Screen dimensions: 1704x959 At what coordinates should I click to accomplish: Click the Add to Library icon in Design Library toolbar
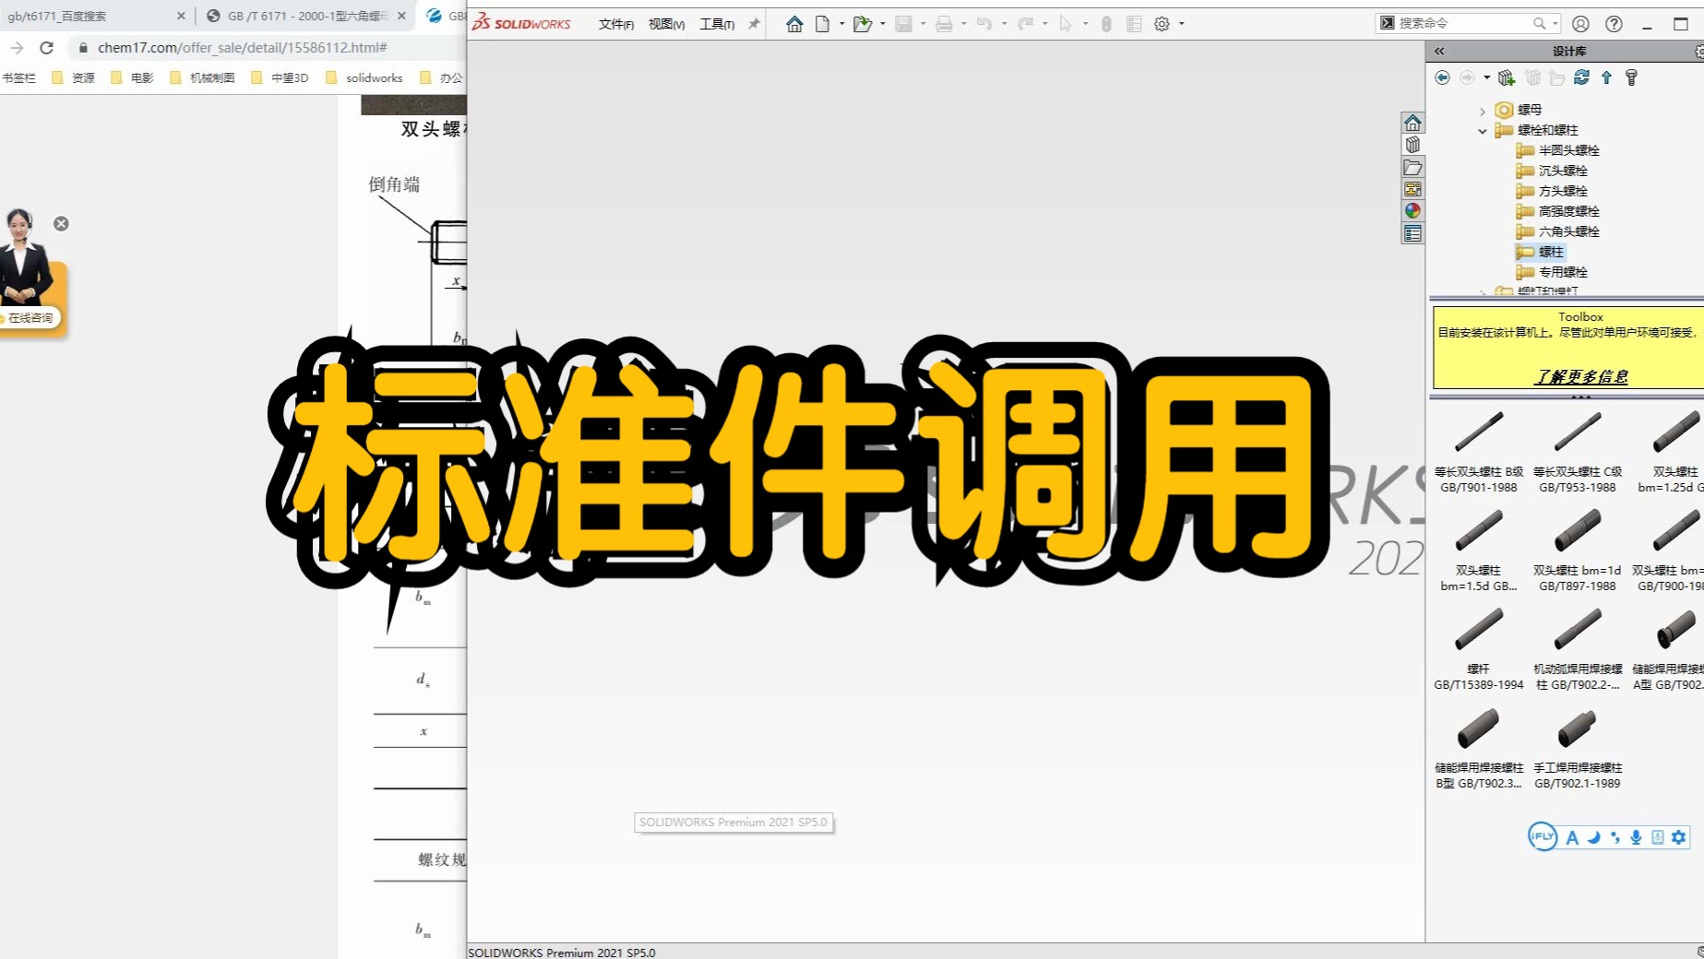pyautogui.click(x=1507, y=77)
